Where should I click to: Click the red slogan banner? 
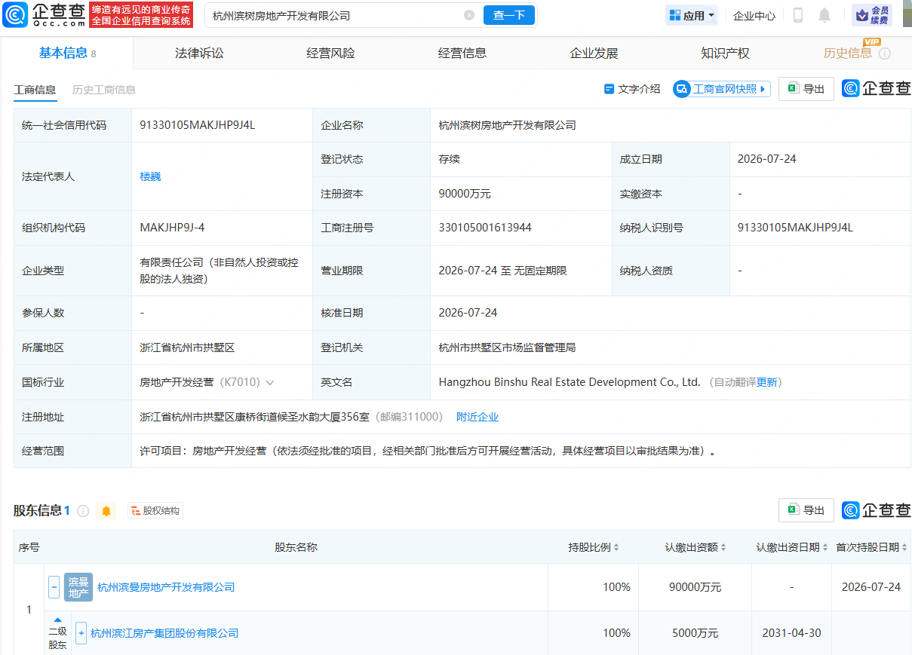coord(141,15)
